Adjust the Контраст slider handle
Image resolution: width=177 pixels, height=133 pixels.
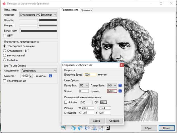[x=38, y=25]
